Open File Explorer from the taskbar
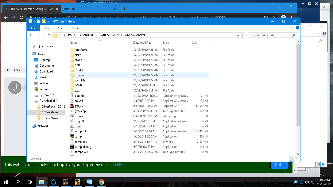The width and height of the screenshot is (333, 187). 41,182
